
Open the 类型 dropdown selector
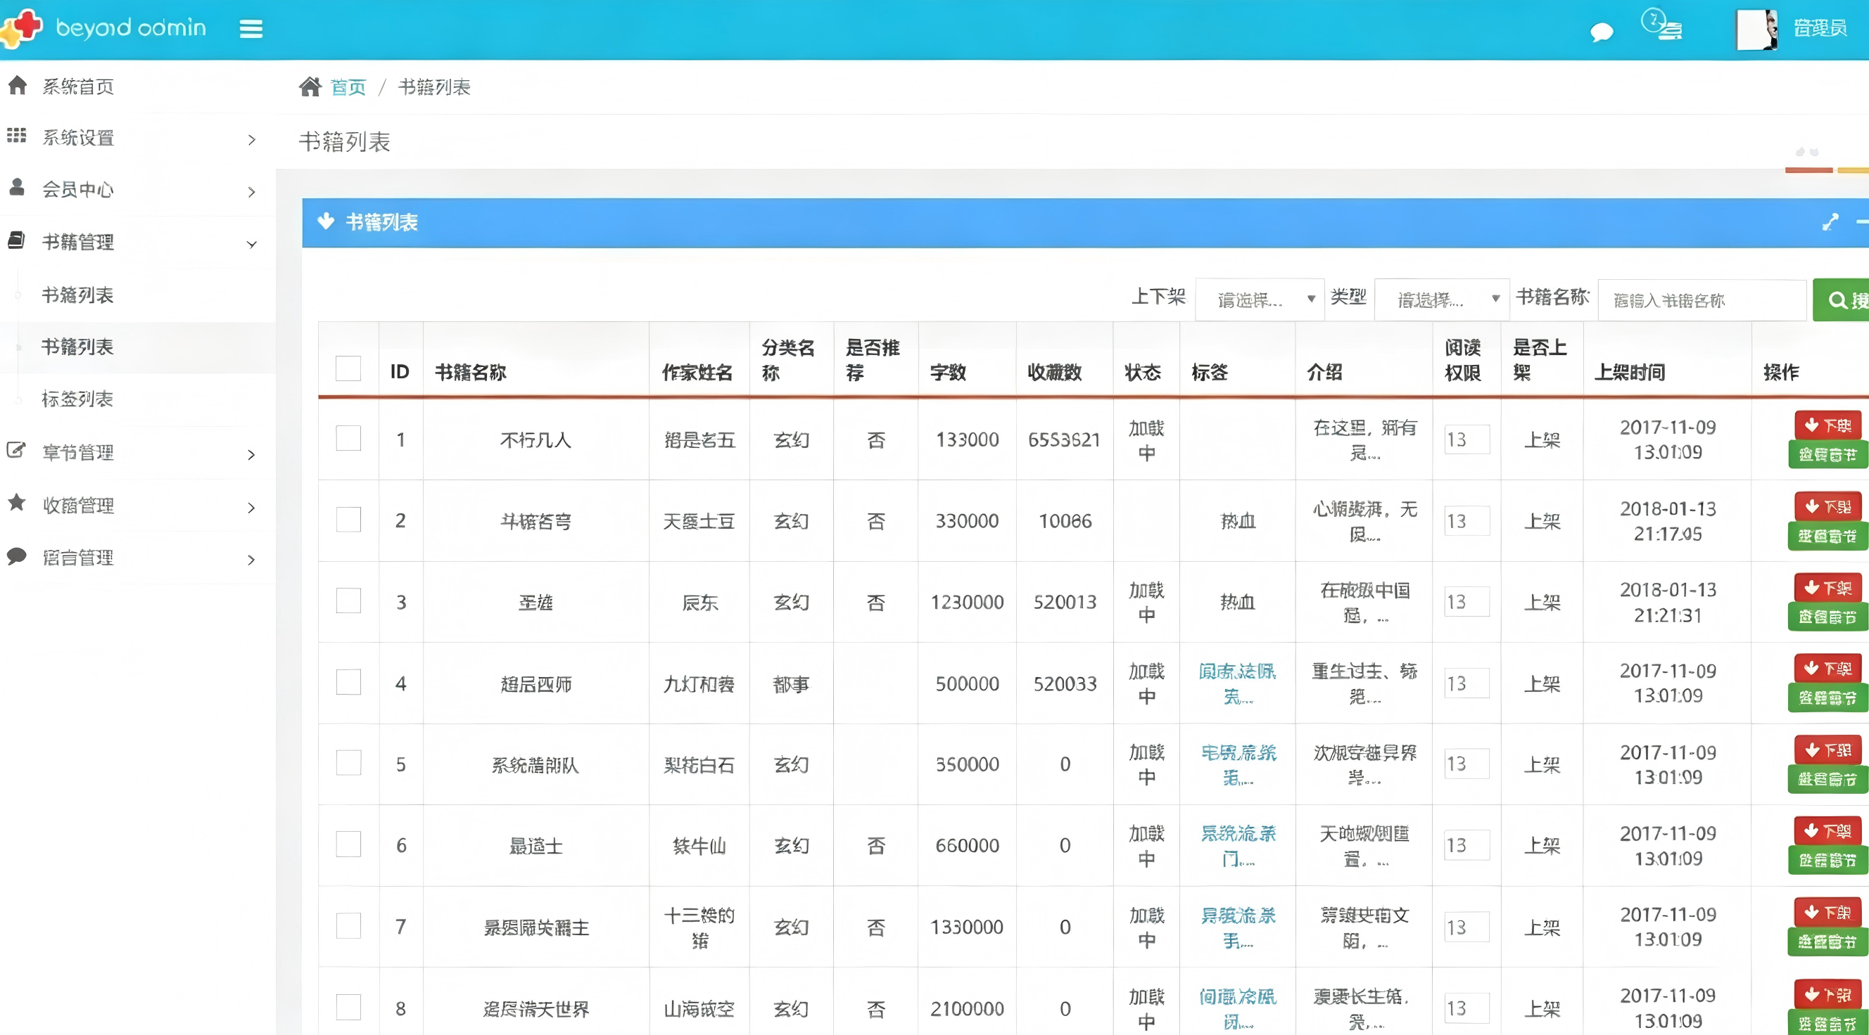tap(1442, 300)
